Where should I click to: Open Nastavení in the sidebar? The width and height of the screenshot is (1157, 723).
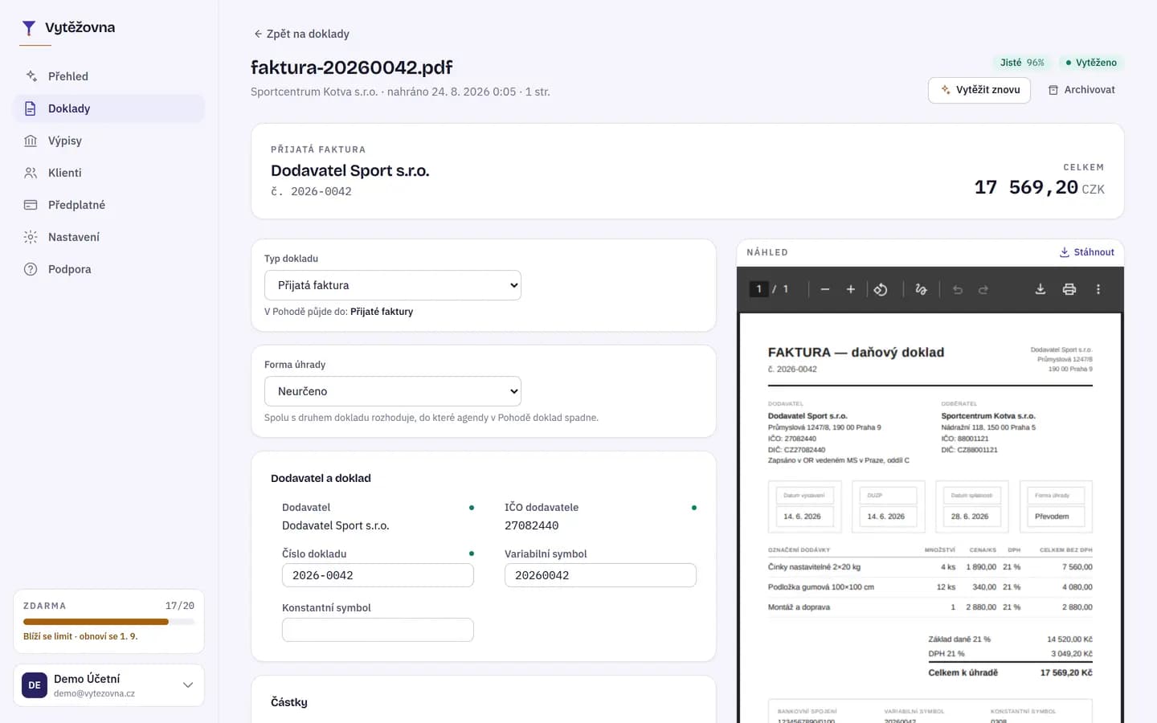pos(109,237)
